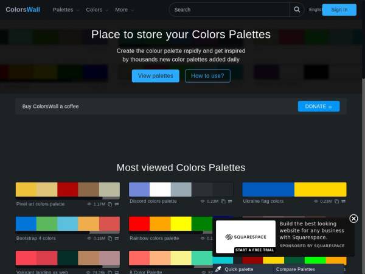Copy the Ukraine flag colors palette

pos(336,201)
